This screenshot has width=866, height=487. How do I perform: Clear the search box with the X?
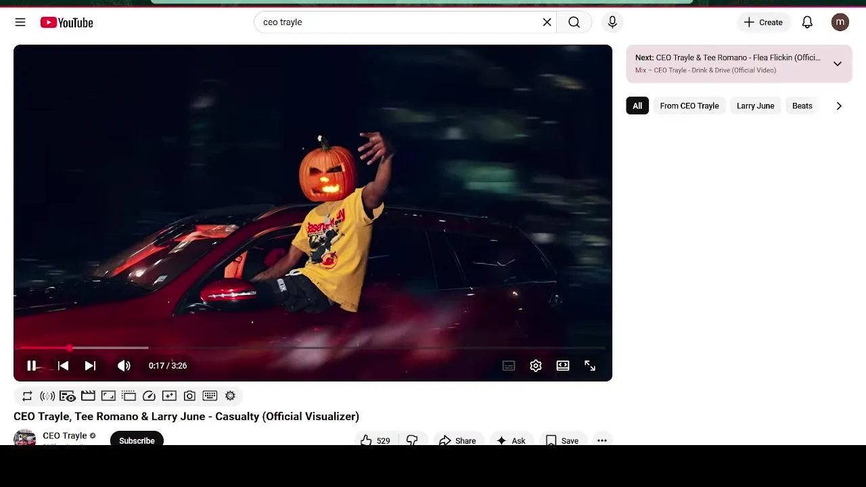[547, 22]
